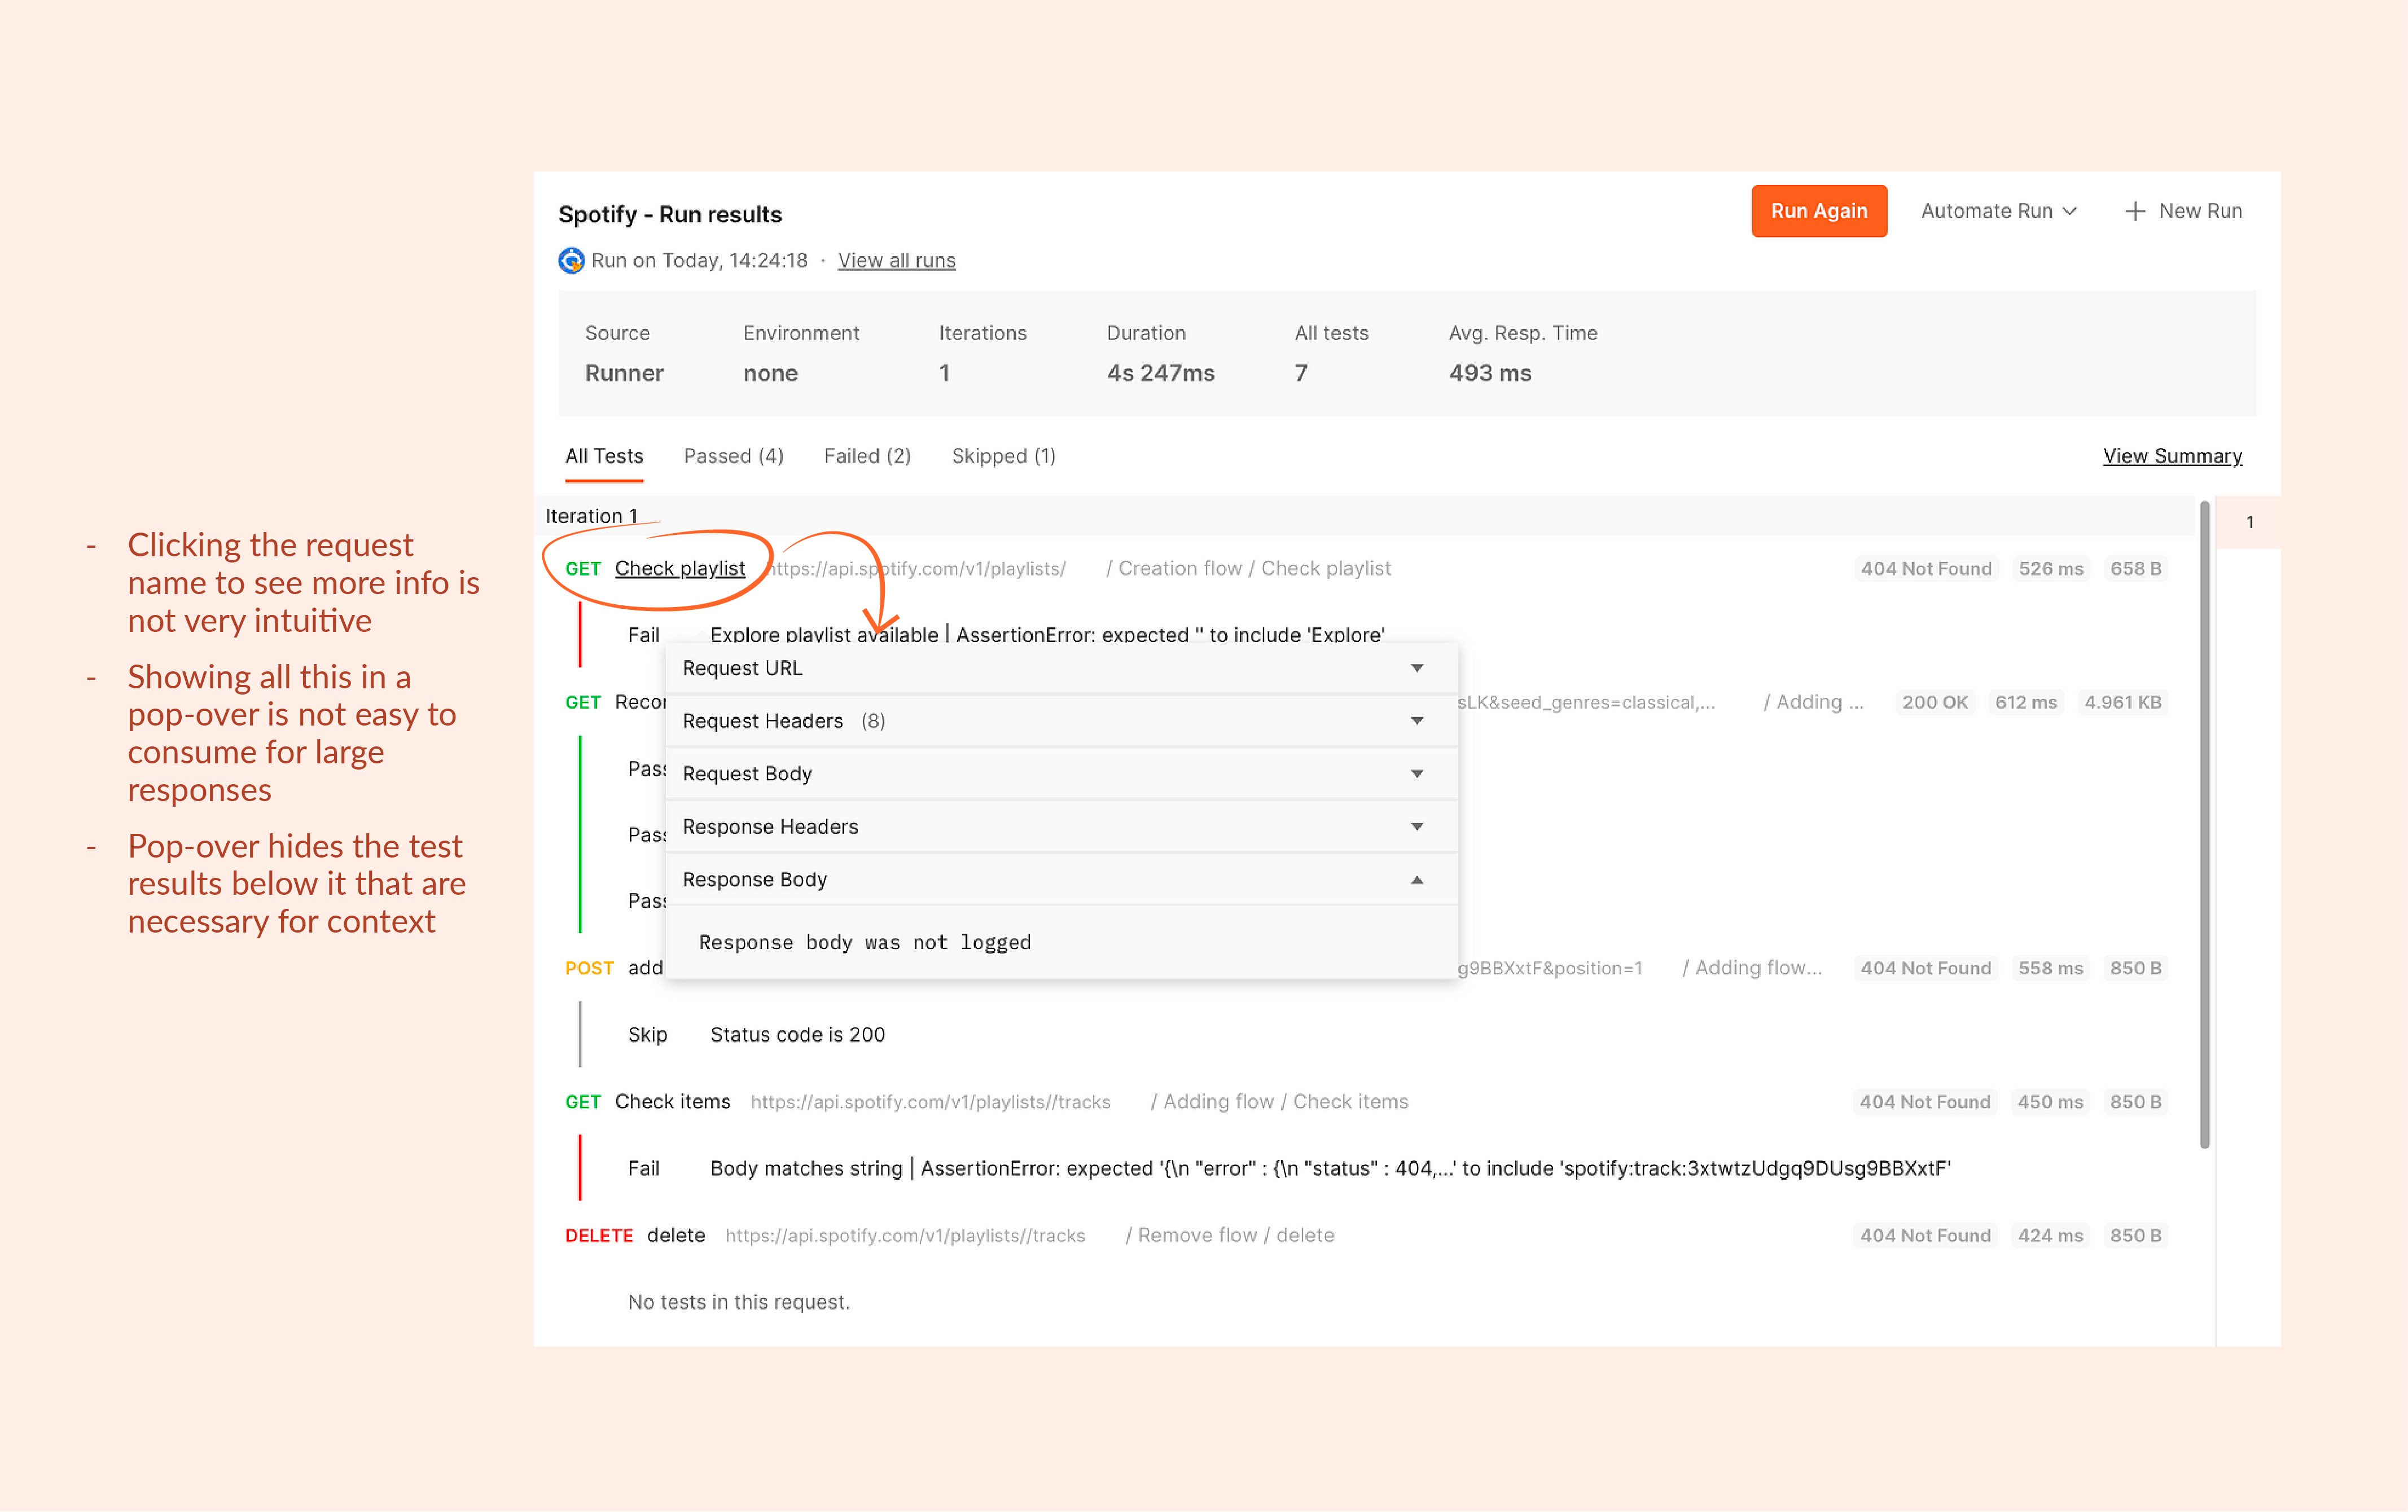Switch to the All Tests tab
Screen dimensions: 2408x1512
click(x=604, y=456)
